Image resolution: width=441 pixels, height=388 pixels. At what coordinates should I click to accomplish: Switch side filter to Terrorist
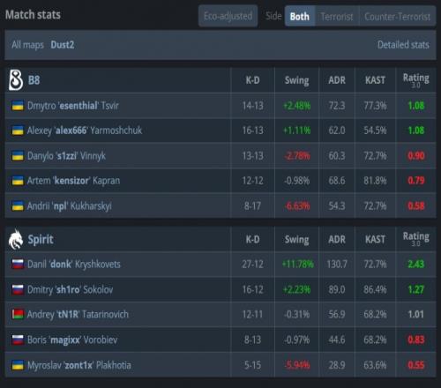point(337,17)
